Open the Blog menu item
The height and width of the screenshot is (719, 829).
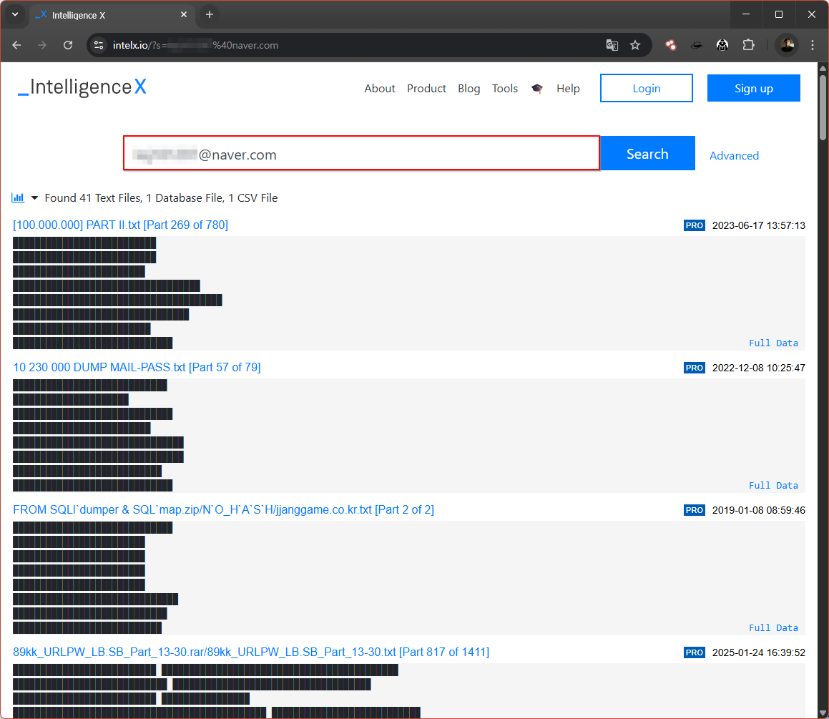(x=469, y=88)
